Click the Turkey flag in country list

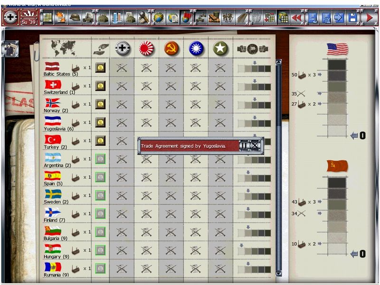pos(53,140)
